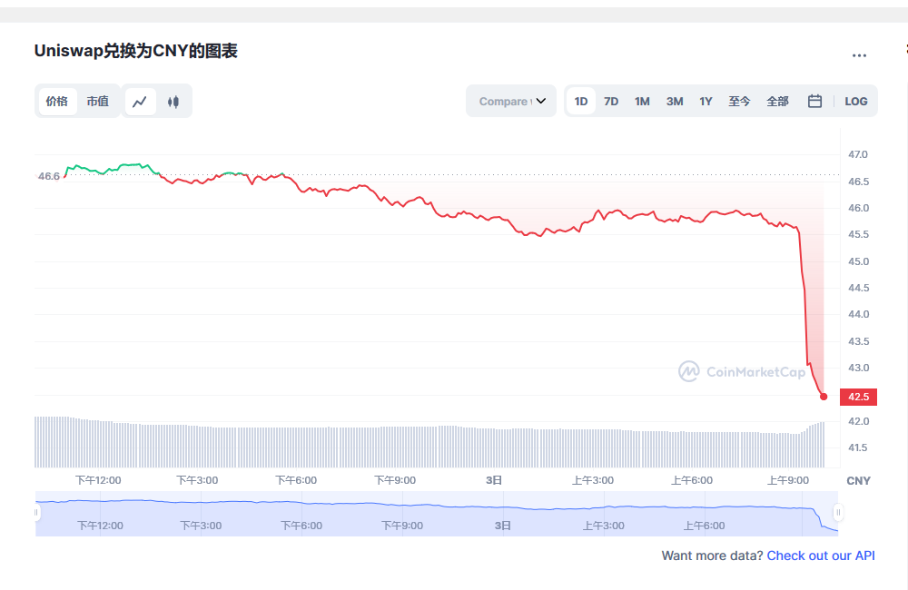This screenshot has height=590, width=908.
Task: Select the 7D time range
Action: (611, 102)
